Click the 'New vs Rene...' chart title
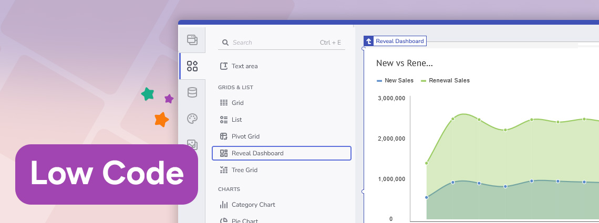The image size is (599, 223). click(x=404, y=63)
